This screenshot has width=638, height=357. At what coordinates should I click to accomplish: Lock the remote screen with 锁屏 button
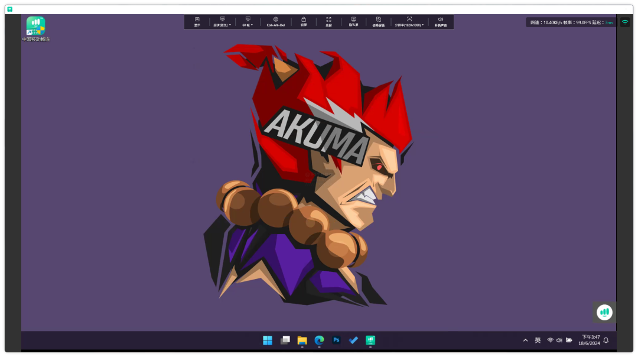[304, 22]
